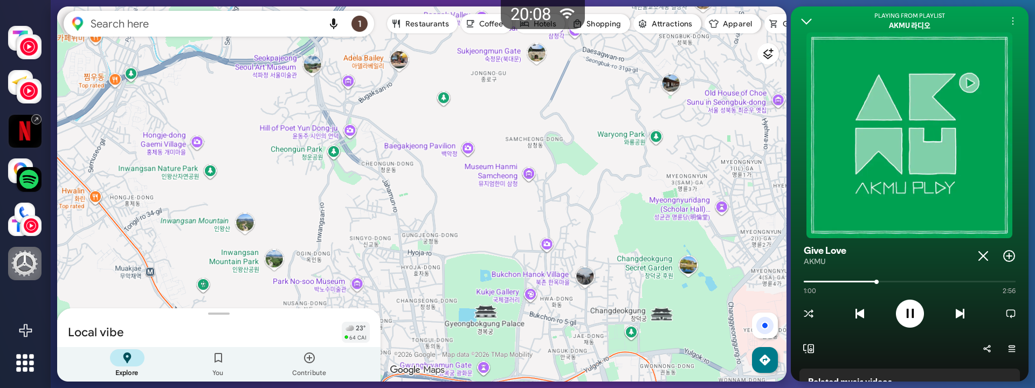
Task: Tap the Waryong Park green tree pin
Action: [x=656, y=136]
